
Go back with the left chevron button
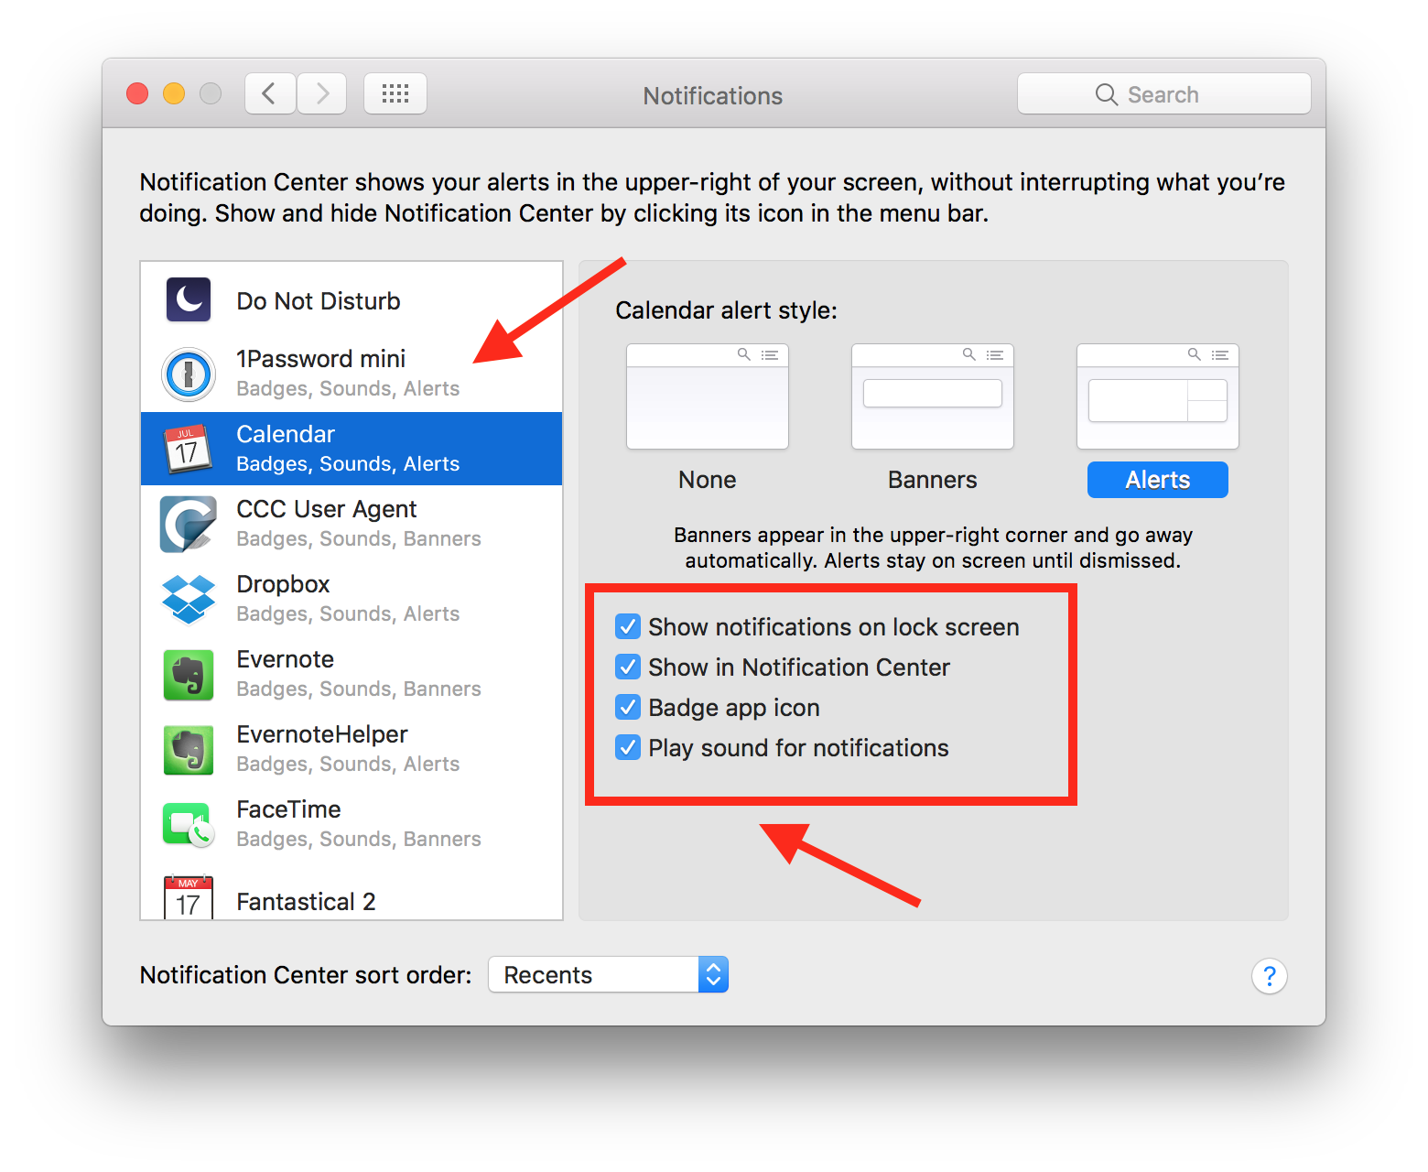coord(270,93)
